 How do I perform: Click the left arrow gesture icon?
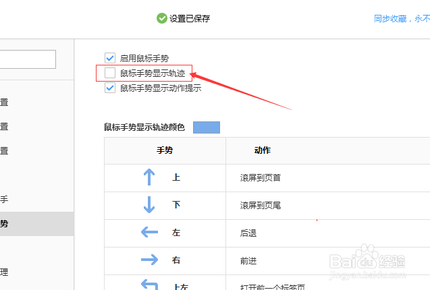point(149,232)
